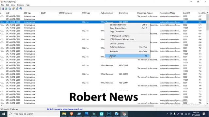The height and width of the screenshot is (117, 209).
Task: Select the row with event record 657
Action: (x=103, y=16)
